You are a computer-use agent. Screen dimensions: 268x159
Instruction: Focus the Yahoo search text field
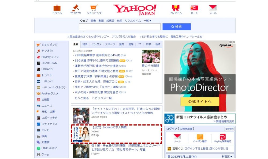tap(120, 27)
